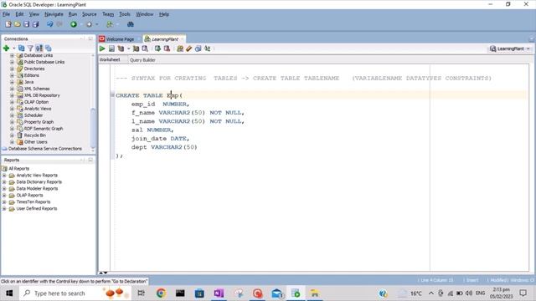Click the Run Script icon in worksheet toolbar
The image size is (536, 301).
click(x=111, y=48)
